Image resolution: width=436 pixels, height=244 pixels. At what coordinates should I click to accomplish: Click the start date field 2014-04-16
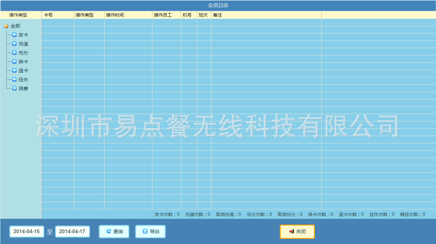coord(27,232)
